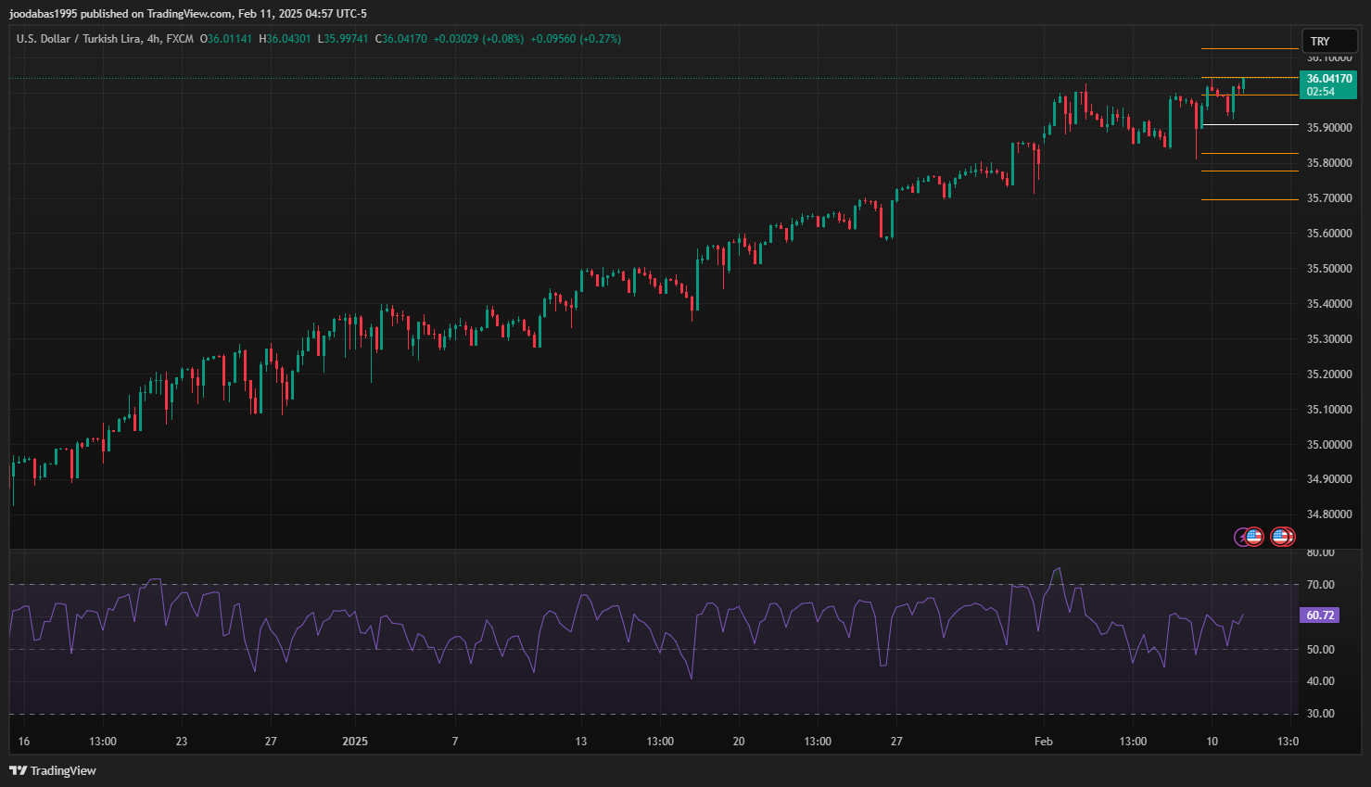Viewport: 1371px width, 787px height.
Task: Click the close value C36.04170
Action: 400,39
